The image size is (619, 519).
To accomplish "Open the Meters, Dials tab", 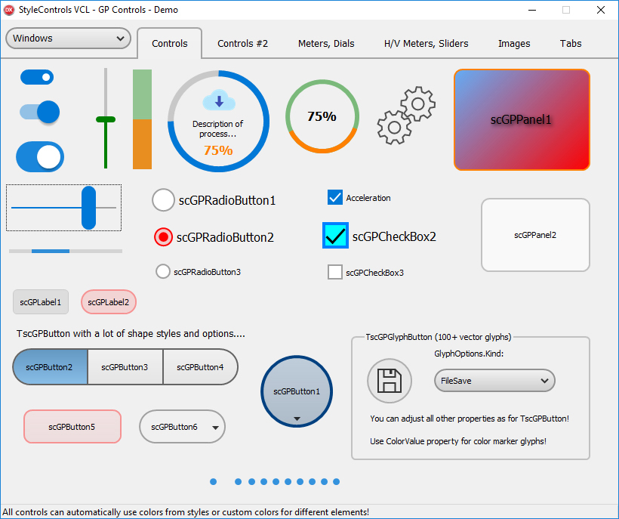I will [326, 44].
